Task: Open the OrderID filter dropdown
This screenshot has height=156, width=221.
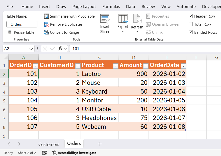Action: pyautogui.click(x=36, y=66)
